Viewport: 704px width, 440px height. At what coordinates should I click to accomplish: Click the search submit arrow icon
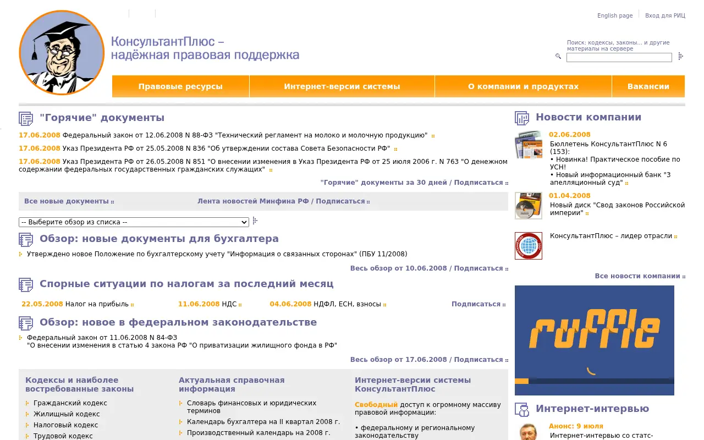680,56
